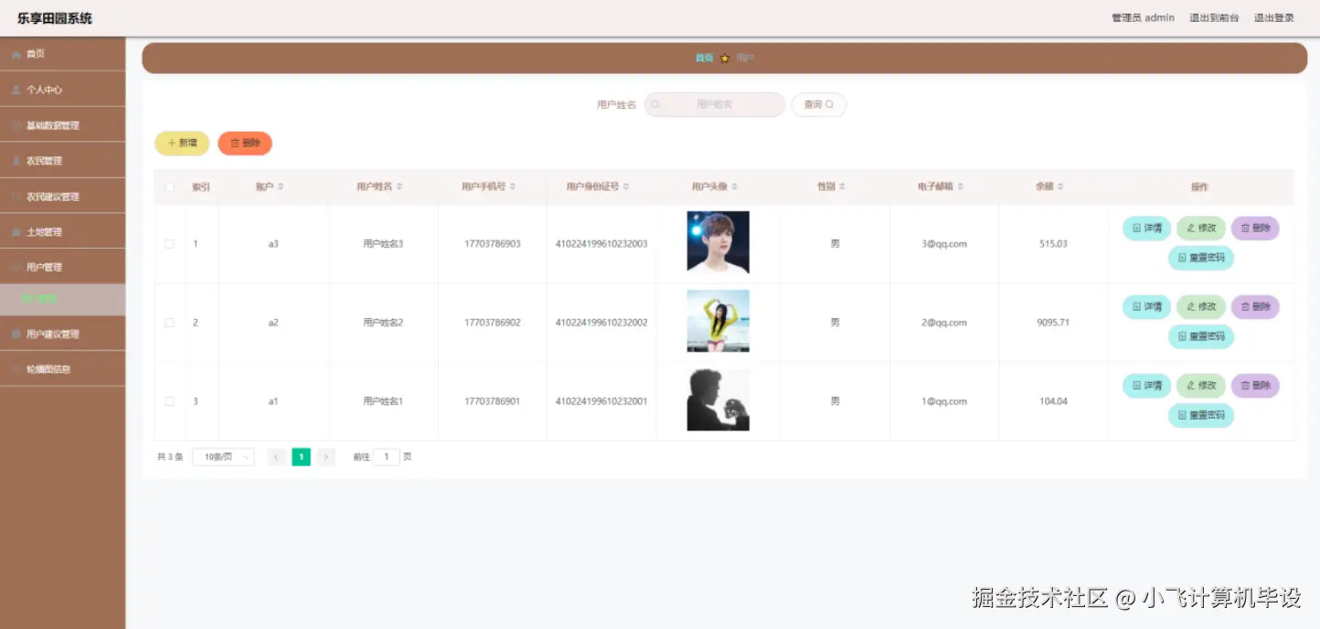Click the 首页 breadcrumb link

[x=704, y=58]
